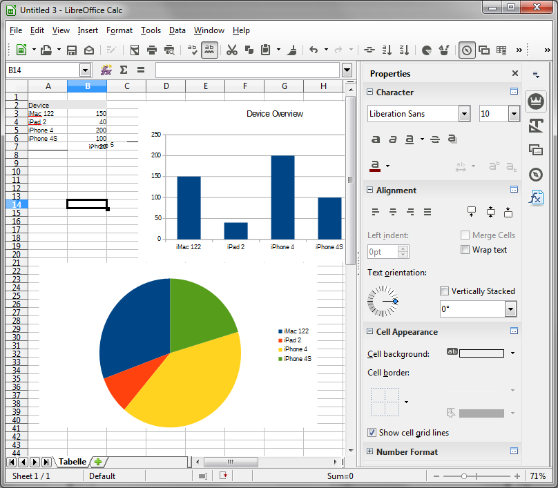This screenshot has height=488, width=558.
Task: Open Navigator from sidebar compass icon
Action: (536, 174)
